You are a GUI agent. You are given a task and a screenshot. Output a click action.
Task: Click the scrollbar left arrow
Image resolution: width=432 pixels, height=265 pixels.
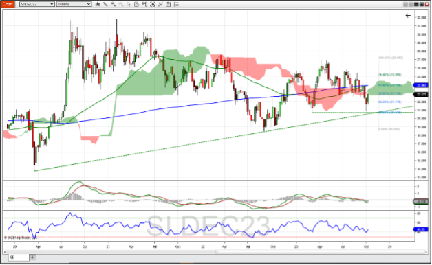(5, 251)
